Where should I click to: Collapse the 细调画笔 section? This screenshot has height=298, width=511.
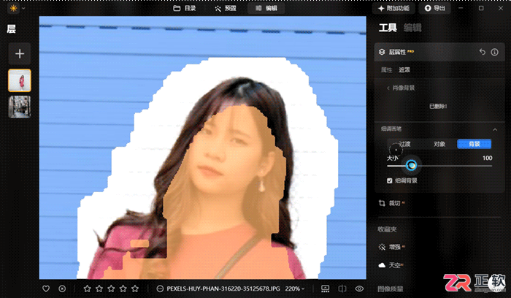coord(495,129)
